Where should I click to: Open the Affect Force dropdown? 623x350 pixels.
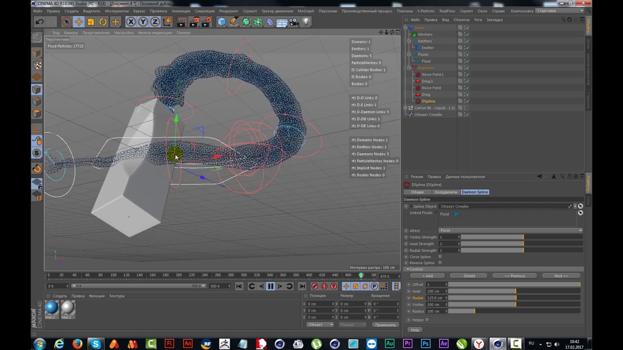510,230
